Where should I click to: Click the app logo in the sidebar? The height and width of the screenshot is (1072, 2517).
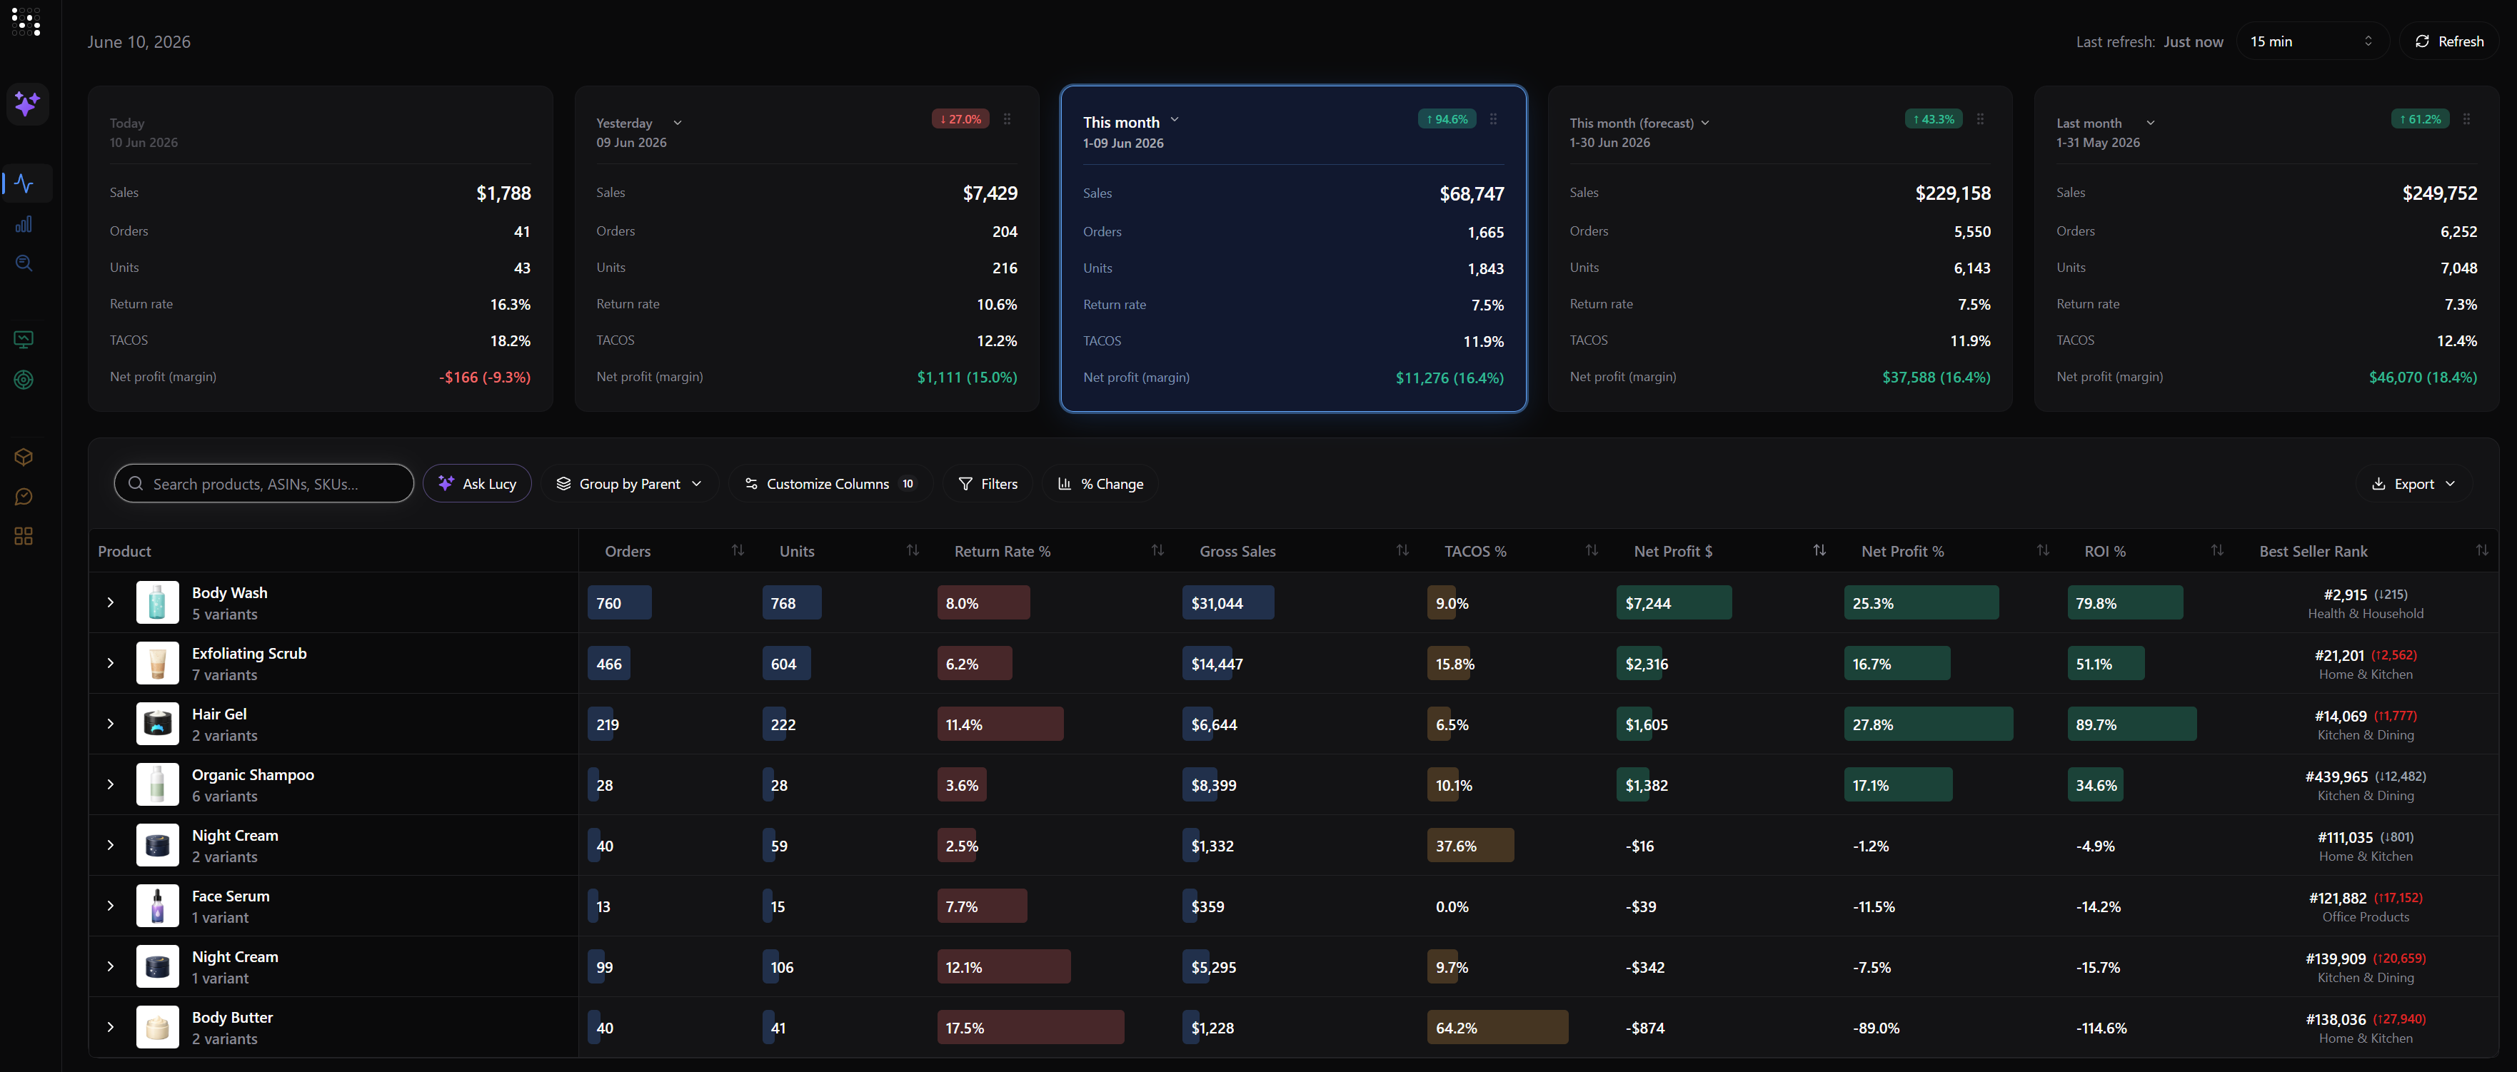click(x=26, y=22)
